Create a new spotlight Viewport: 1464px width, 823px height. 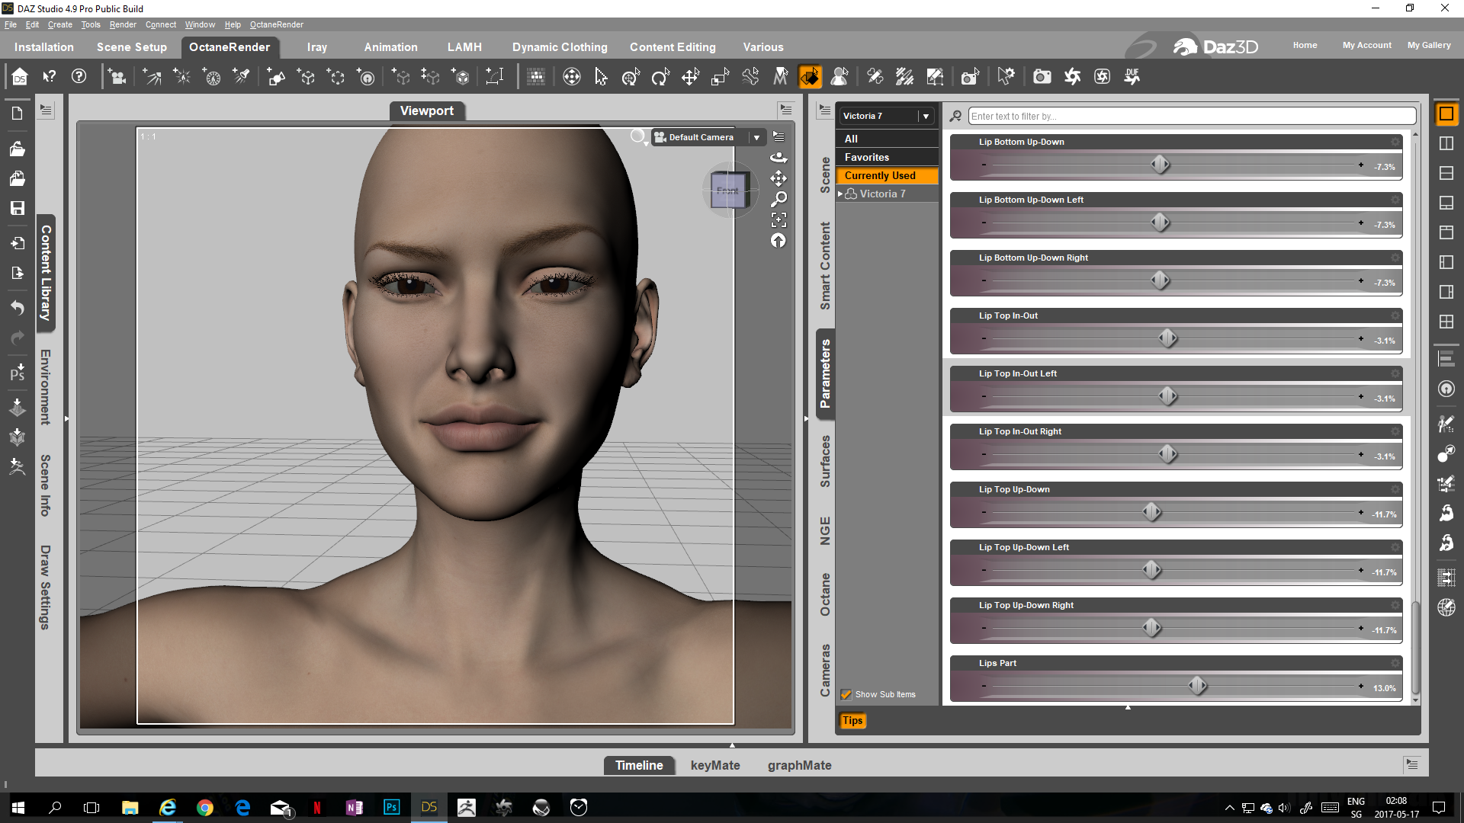pyautogui.click(x=241, y=76)
